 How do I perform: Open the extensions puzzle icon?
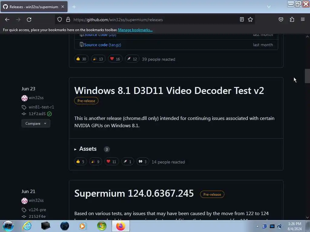tap(292, 19)
